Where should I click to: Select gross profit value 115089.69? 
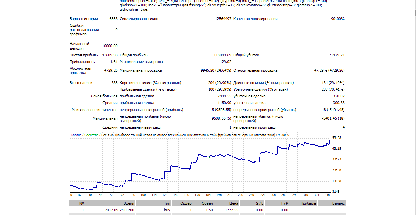[222, 55]
